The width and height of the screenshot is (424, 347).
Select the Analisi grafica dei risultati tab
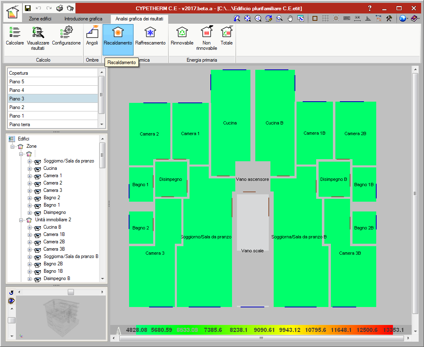pyautogui.click(x=139, y=19)
